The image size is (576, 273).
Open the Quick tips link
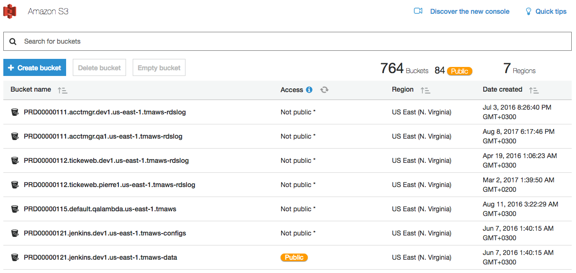tap(551, 11)
